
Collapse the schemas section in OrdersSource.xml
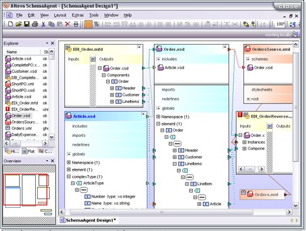tap(248, 59)
